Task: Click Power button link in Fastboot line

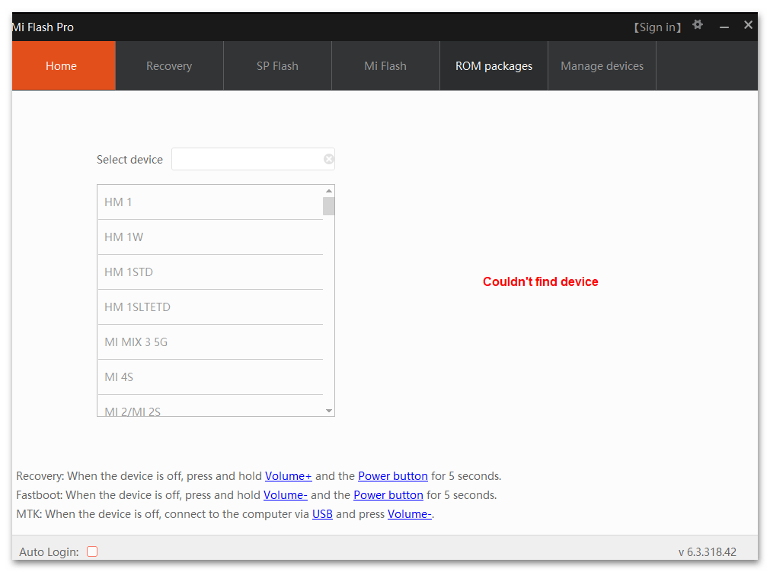Action: click(388, 495)
